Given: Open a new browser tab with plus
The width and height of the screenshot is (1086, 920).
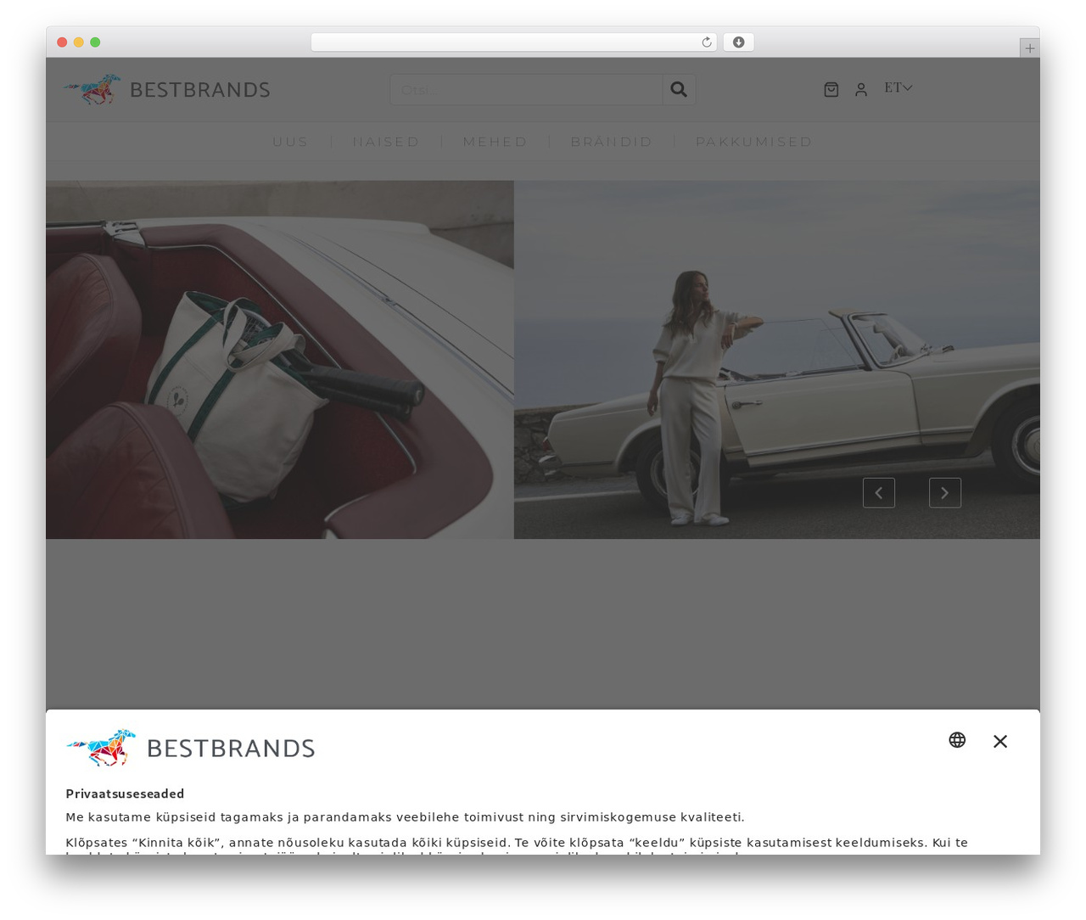Looking at the screenshot, I should [x=1030, y=48].
